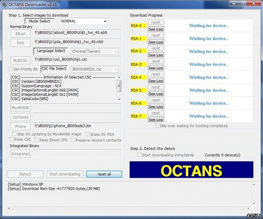This screenshot has width=263, height=219.
Task: Click the Contents file button
Action: 21,117
